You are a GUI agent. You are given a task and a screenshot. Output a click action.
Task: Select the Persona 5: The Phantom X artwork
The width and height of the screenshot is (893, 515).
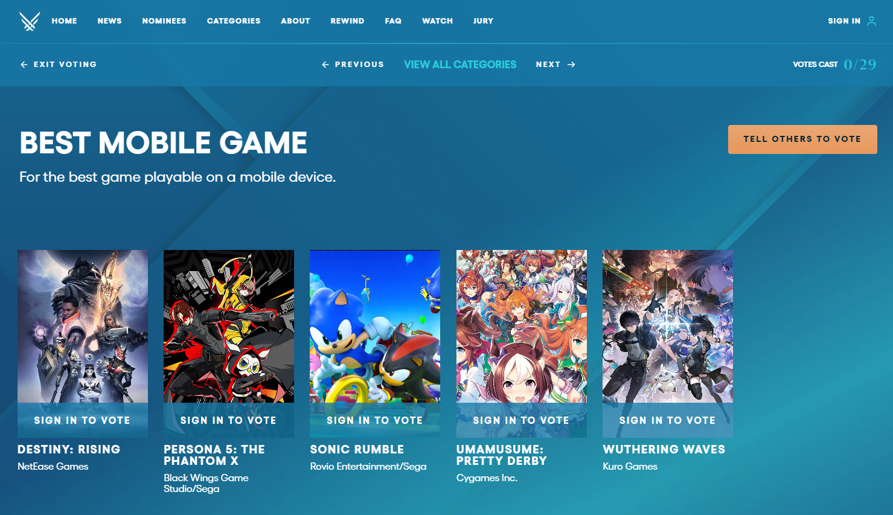pos(229,326)
